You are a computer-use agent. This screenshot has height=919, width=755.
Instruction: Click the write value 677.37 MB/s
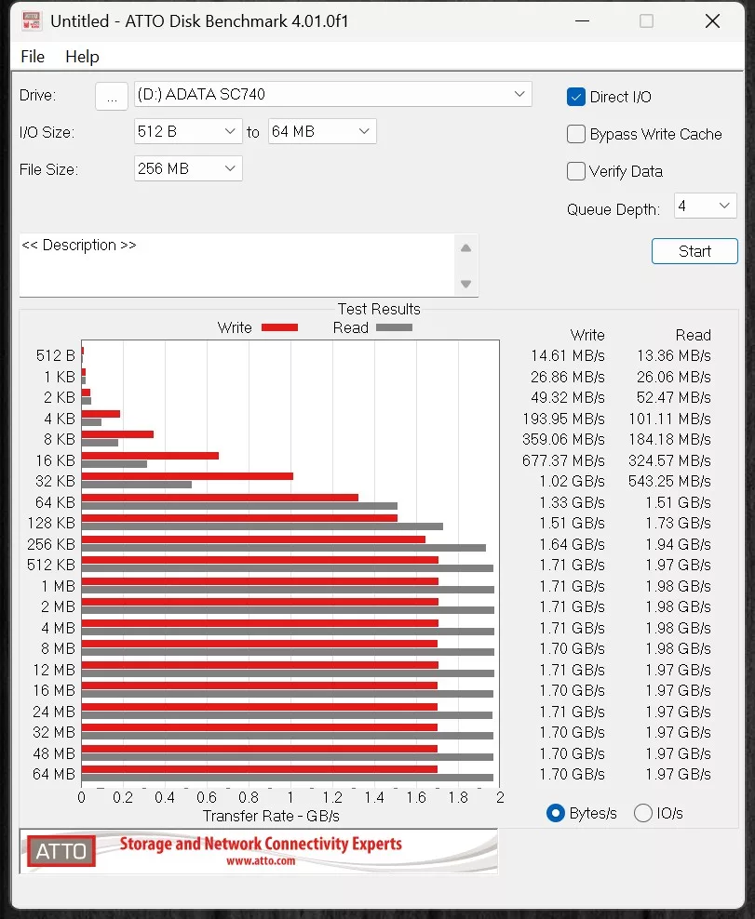click(x=564, y=460)
